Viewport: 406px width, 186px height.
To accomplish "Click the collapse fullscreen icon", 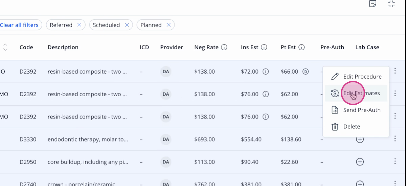I will [391, 4].
